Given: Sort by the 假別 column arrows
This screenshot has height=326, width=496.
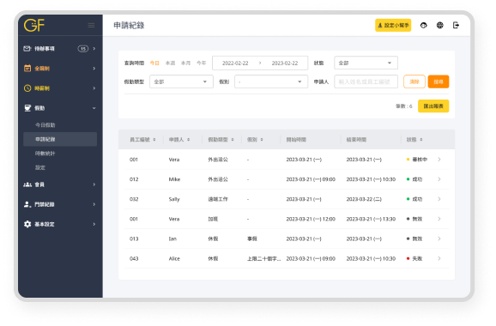Looking at the screenshot, I should [x=262, y=140].
